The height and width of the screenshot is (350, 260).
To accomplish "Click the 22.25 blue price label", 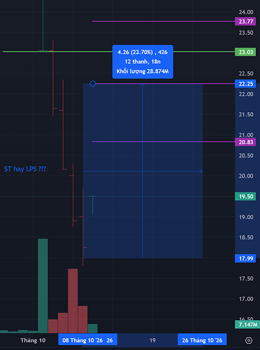I will click(245, 84).
